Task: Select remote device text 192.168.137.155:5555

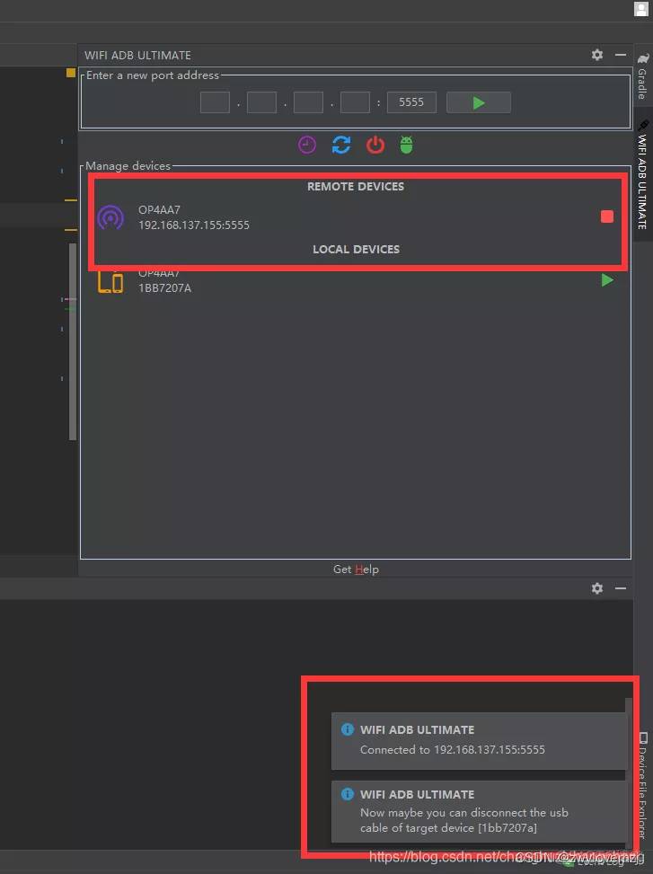Action: (194, 225)
